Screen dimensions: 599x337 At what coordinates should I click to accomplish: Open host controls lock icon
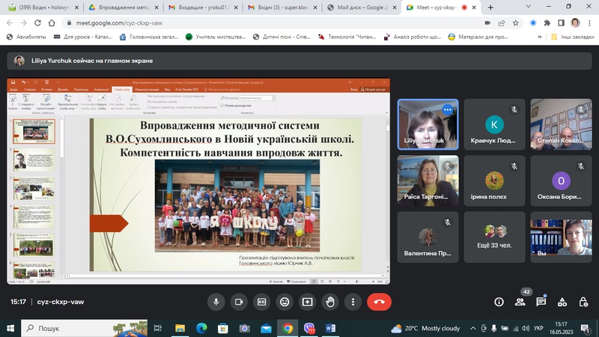(x=583, y=302)
